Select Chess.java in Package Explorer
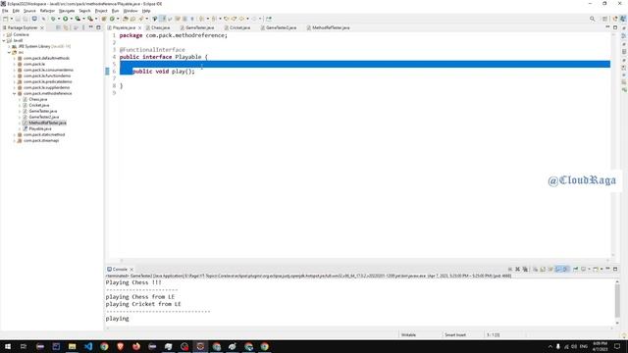Screen dimensions: 628x353 pos(38,99)
